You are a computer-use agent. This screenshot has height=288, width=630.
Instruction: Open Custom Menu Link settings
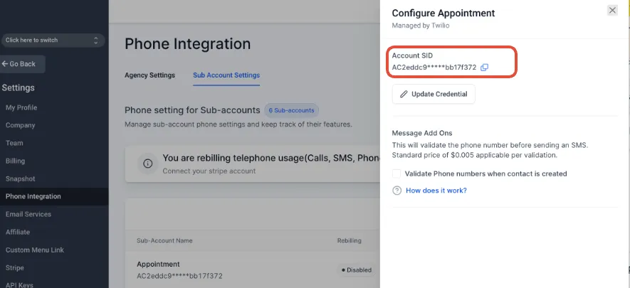coord(35,250)
